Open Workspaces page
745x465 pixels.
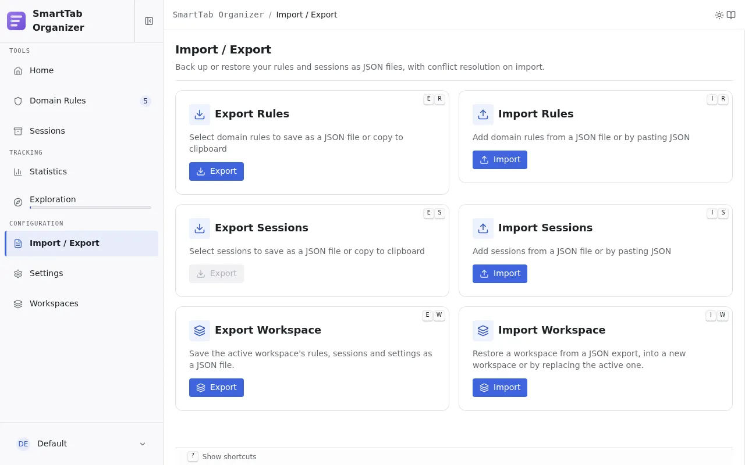(81, 304)
